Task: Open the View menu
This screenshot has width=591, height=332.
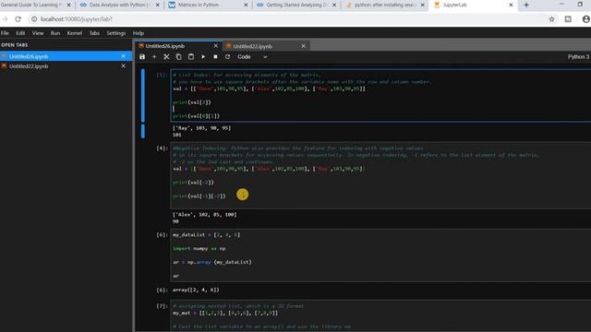Action: [38, 33]
